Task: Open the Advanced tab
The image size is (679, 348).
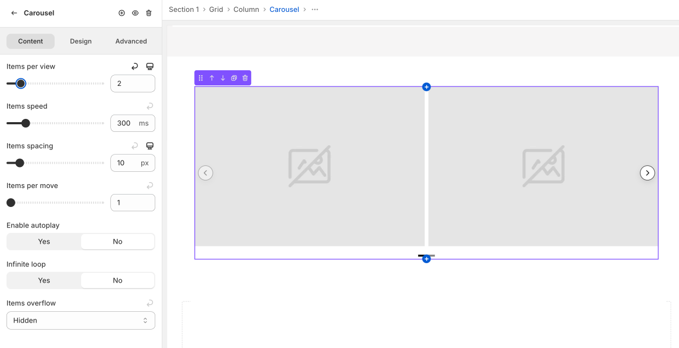Action: [x=131, y=41]
